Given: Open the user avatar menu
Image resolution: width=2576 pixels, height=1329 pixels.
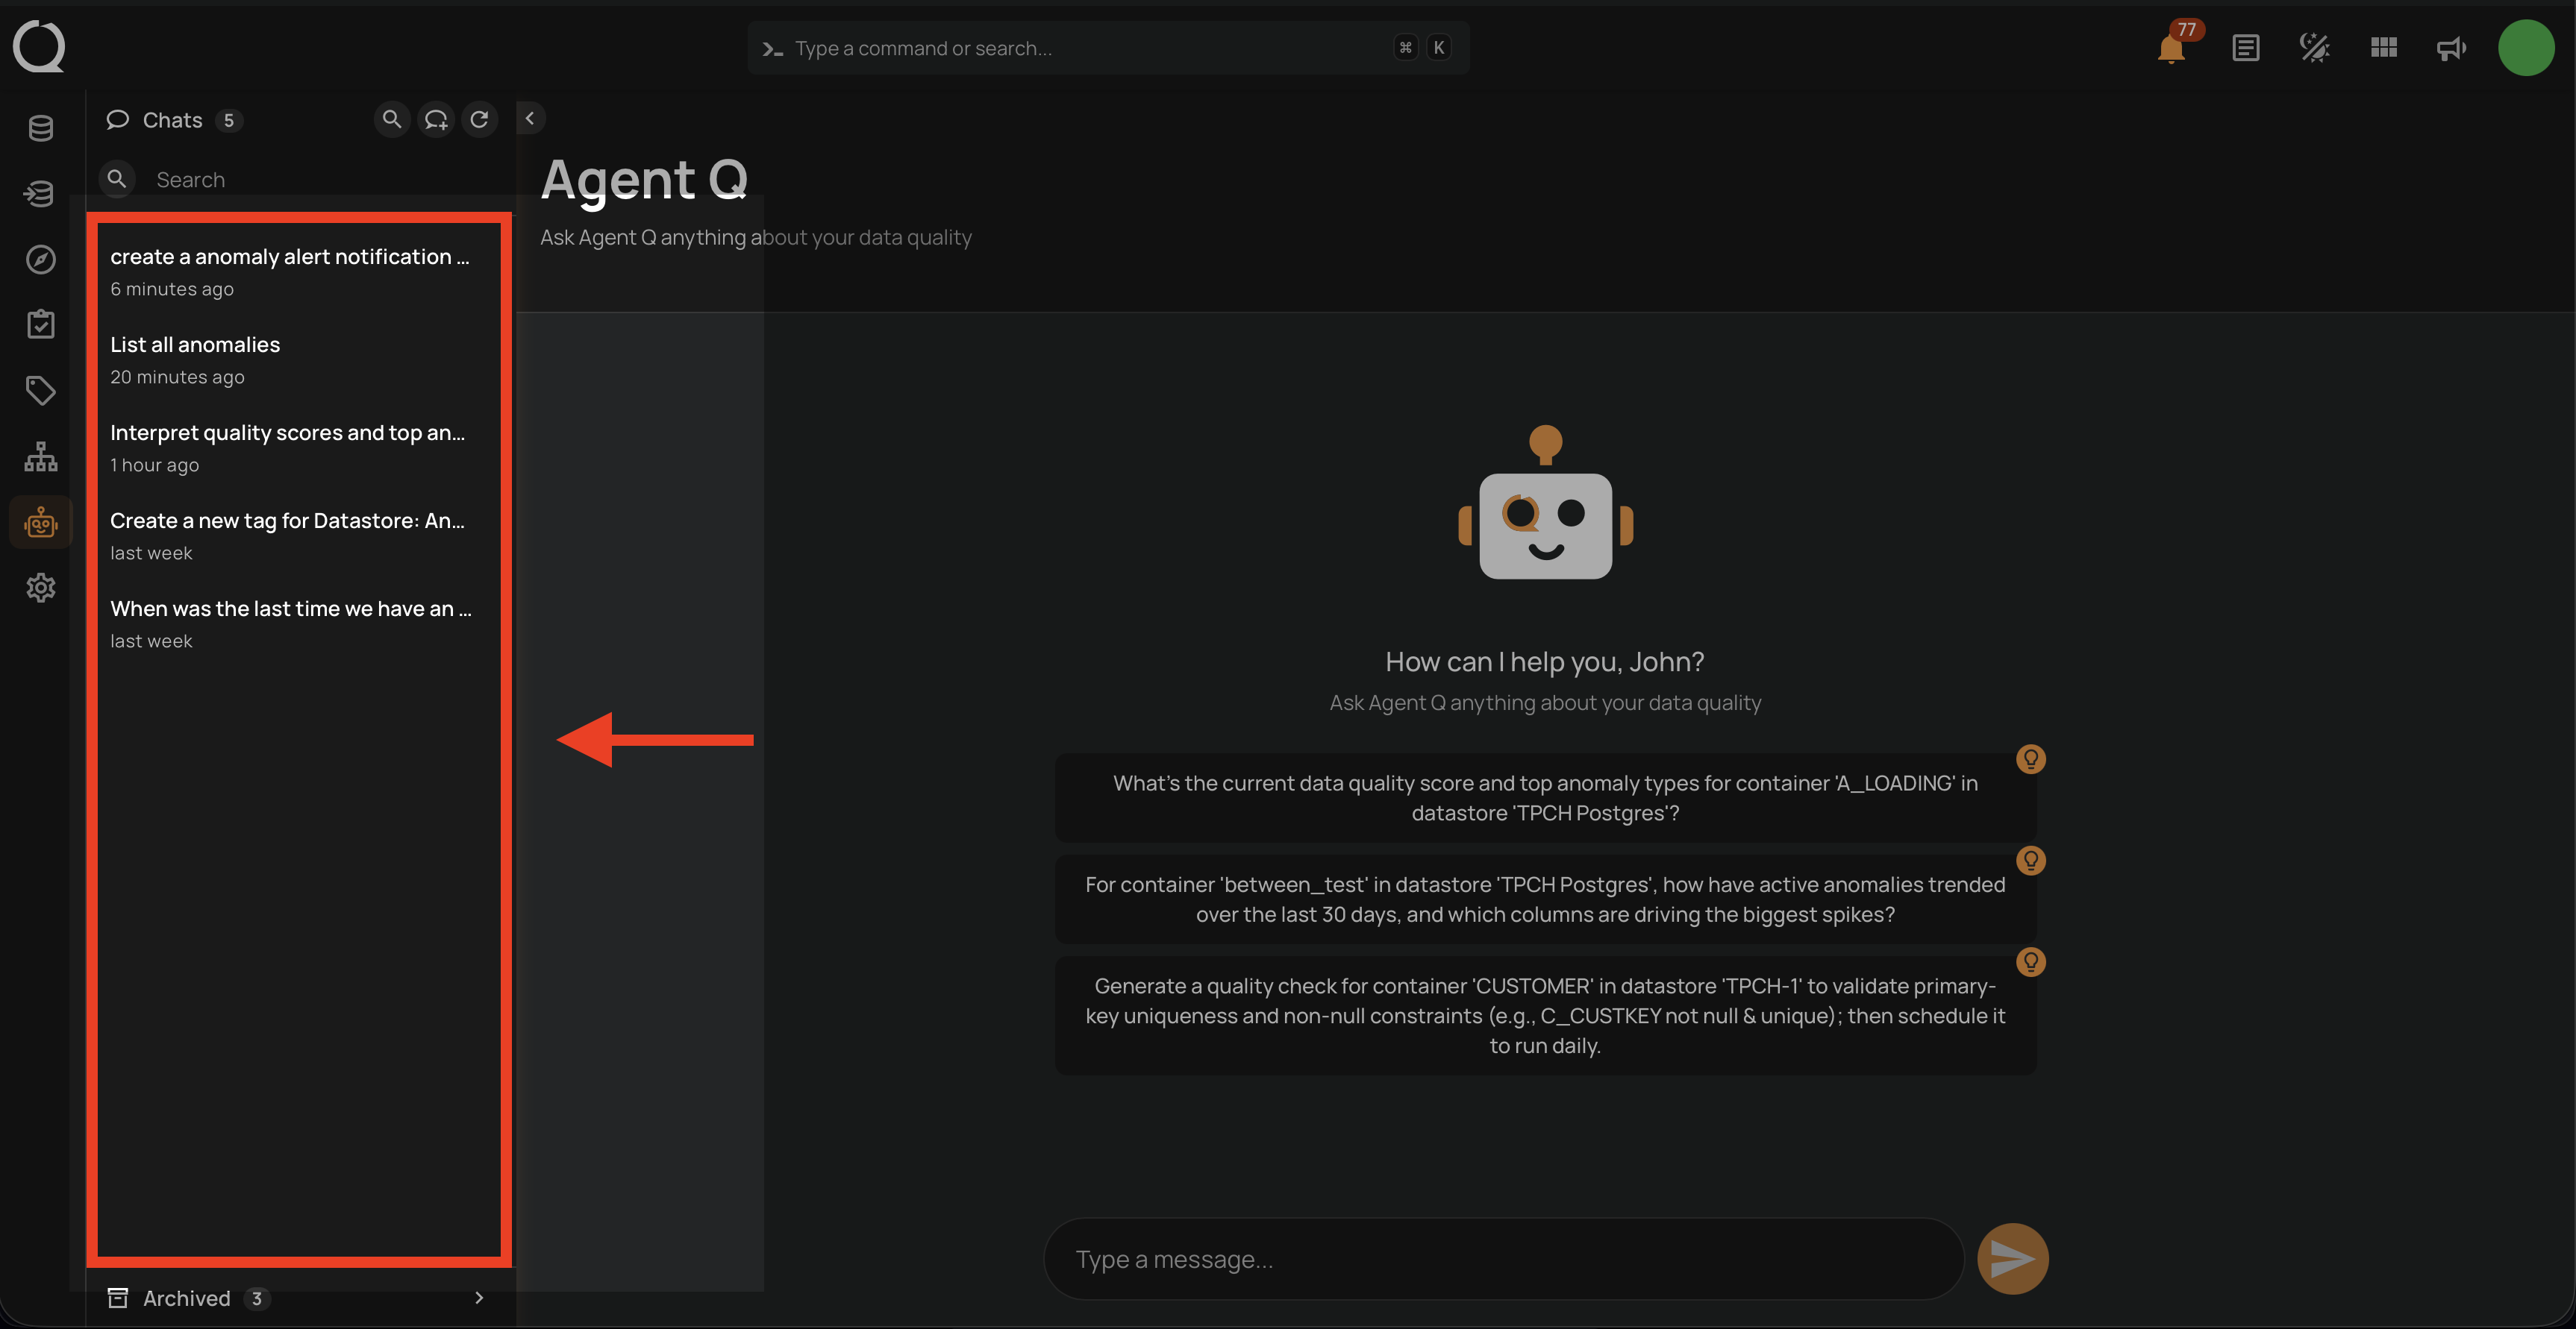Looking at the screenshot, I should (2526, 48).
